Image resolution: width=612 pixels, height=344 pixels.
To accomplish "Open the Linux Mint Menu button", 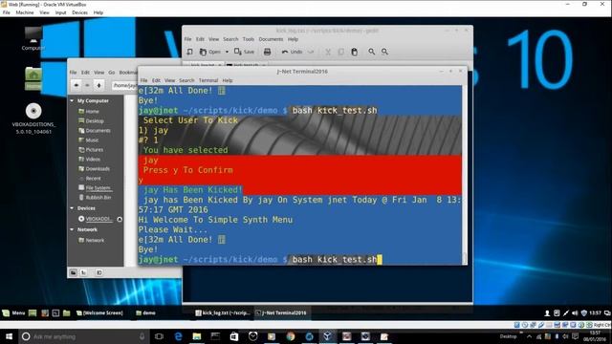I will click(13, 312).
